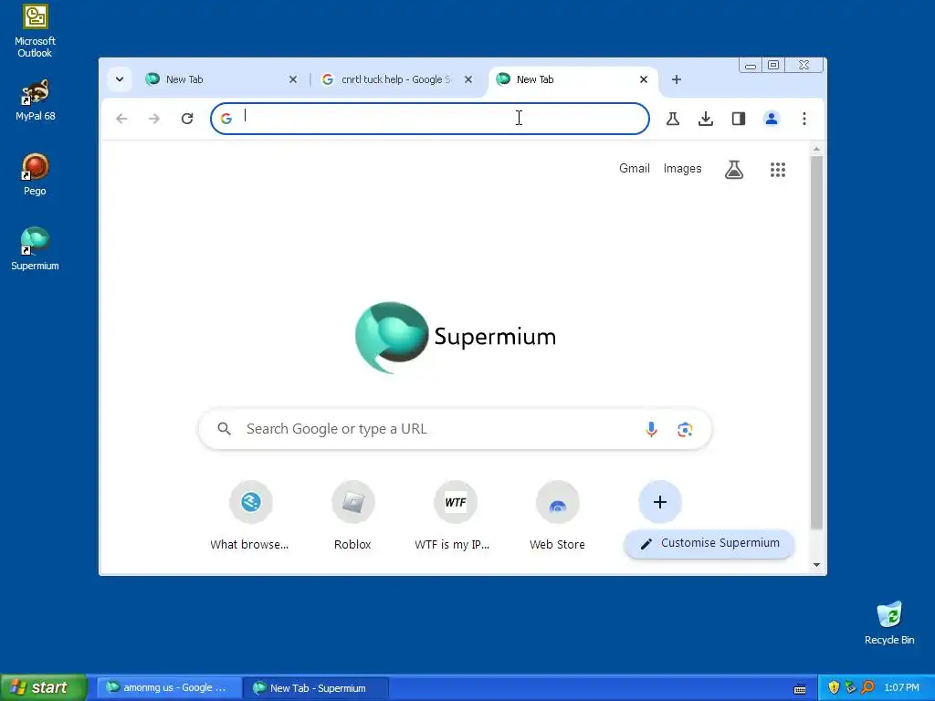Screen dimensions: 935x701
Task: Open Search Labs flask on page
Action: tap(734, 170)
